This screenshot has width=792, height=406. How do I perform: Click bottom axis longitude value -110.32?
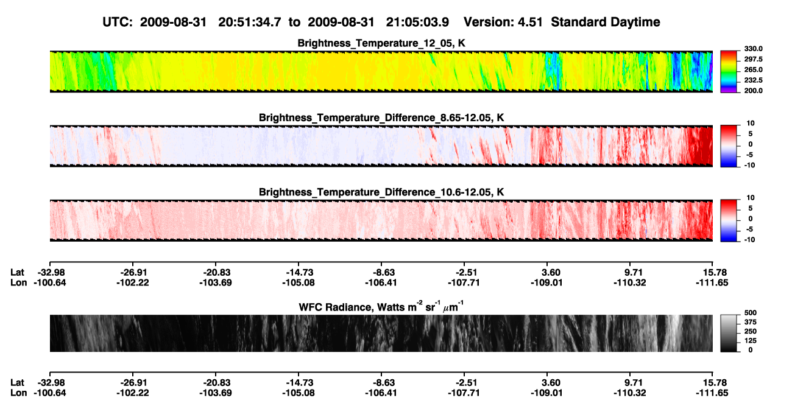click(630, 392)
